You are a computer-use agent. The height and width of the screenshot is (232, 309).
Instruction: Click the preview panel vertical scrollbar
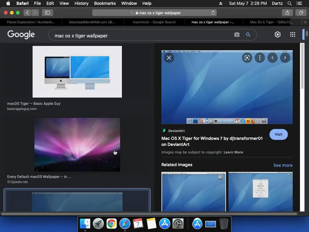[302, 66]
